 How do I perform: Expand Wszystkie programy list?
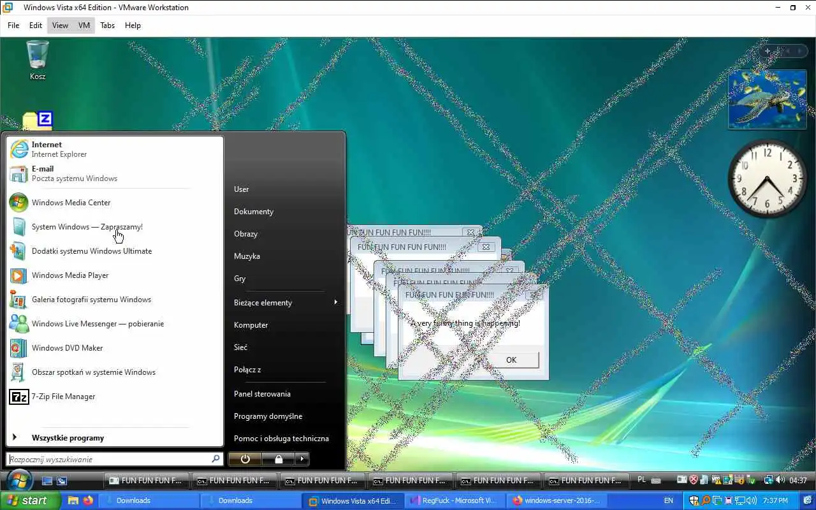click(x=115, y=438)
